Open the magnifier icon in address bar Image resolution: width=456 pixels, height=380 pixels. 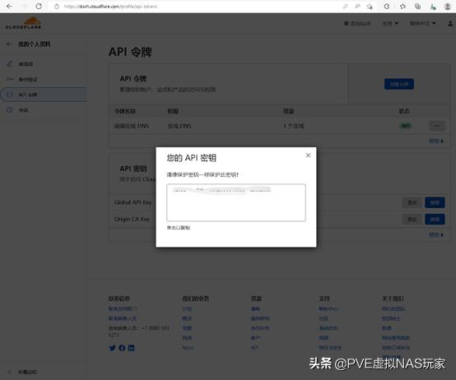[x=345, y=7]
